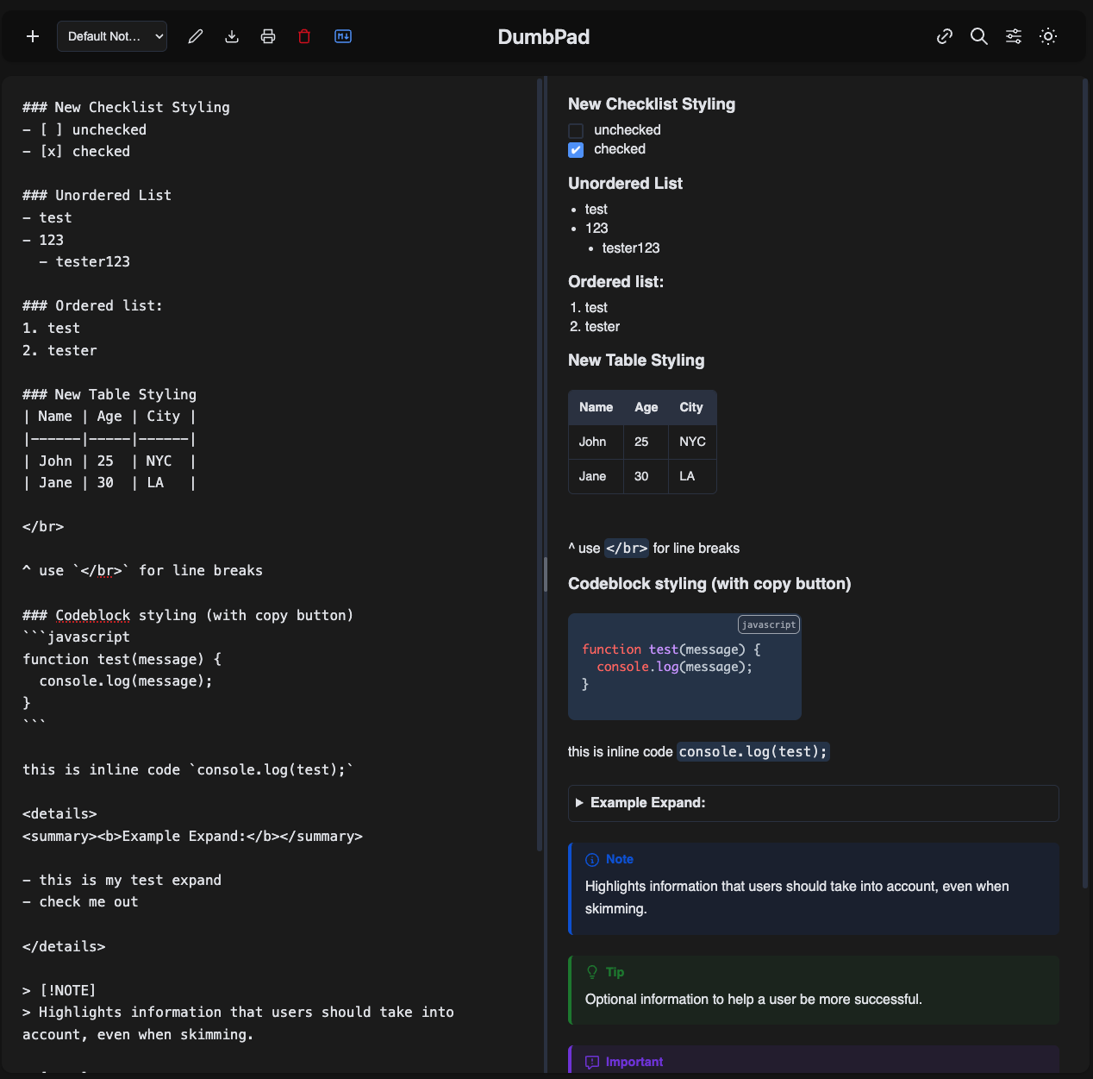Click the split pane divider handle
Screen dimensions: 1093x1079
[546, 574]
